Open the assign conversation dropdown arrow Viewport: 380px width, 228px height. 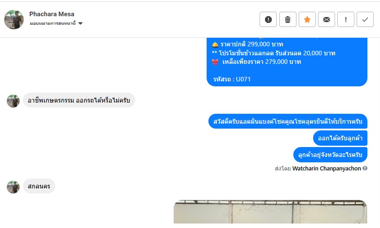pos(80,23)
